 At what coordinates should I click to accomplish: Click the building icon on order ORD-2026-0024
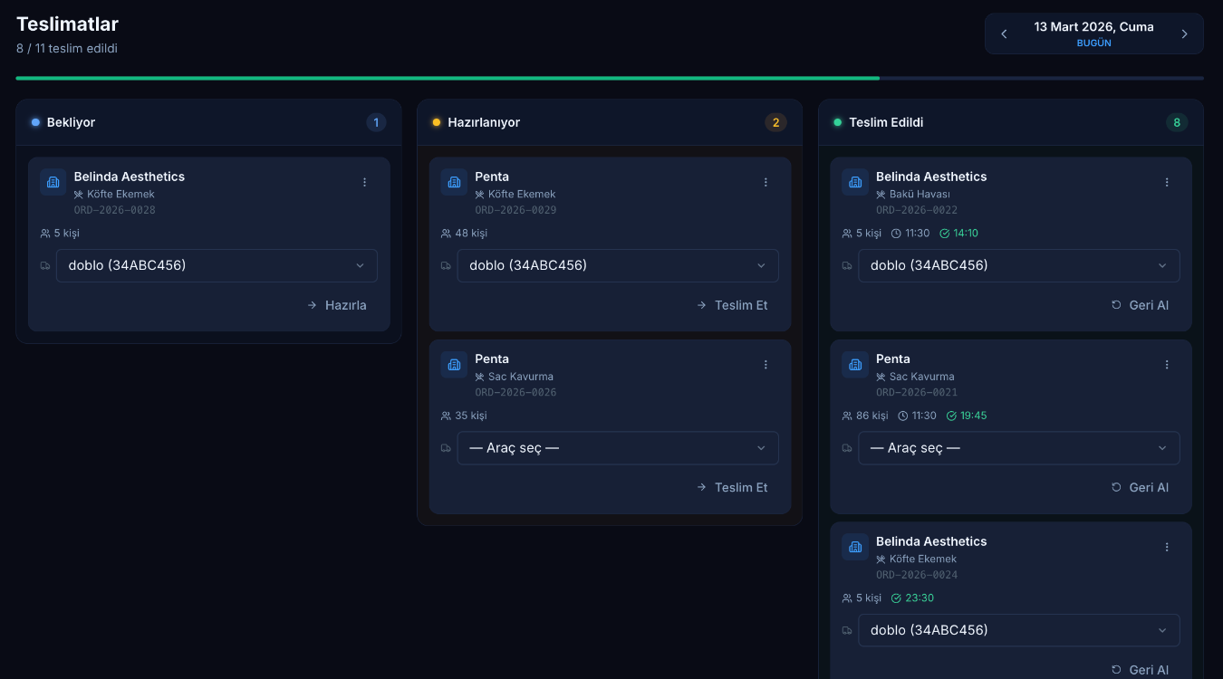[855, 547]
